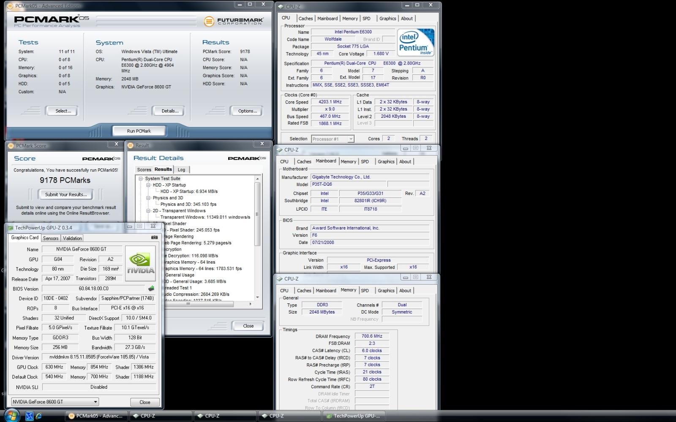Click the GPU-Z Driver Version field
676x422 pixels.
(x=98, y=357)
